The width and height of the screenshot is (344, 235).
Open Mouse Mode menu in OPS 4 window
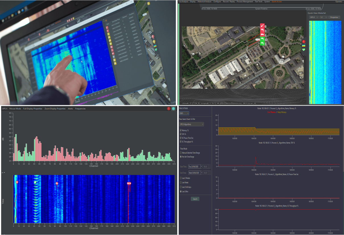(15, 109)
